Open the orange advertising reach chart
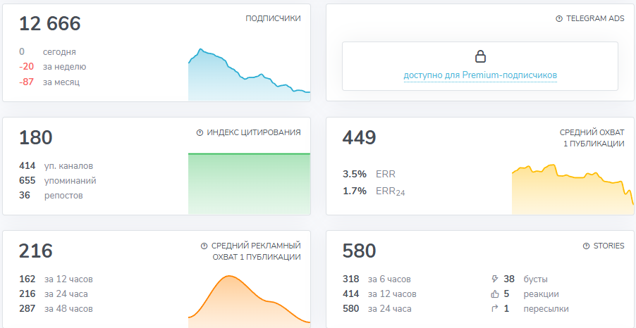636x328 pixels. pyautogui.click(x=249, y=299)
